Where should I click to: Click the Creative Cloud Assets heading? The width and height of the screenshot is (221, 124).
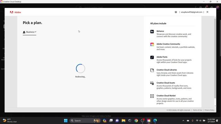[166, 83]
